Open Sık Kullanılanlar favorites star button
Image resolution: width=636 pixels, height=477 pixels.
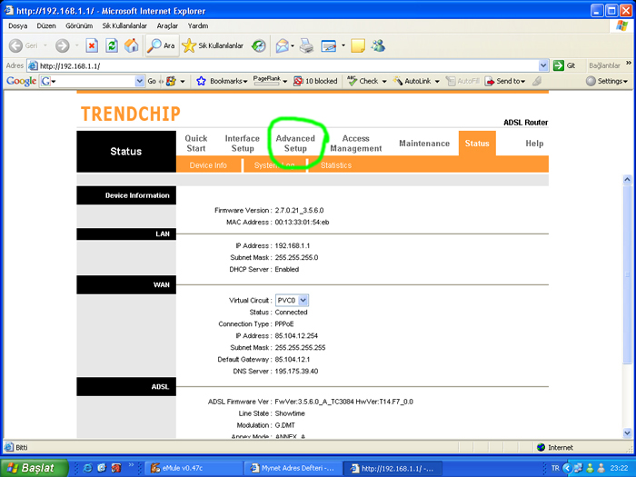pos(213,45)
